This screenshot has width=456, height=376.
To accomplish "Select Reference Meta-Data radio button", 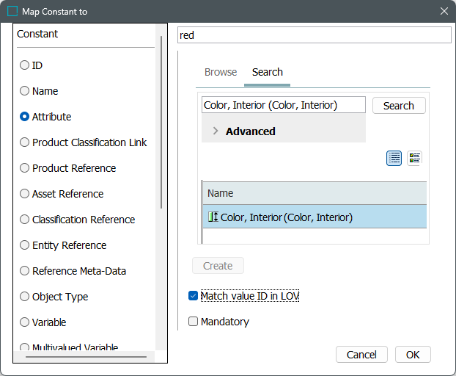I will pyautogui.click(x=24, y=270).
